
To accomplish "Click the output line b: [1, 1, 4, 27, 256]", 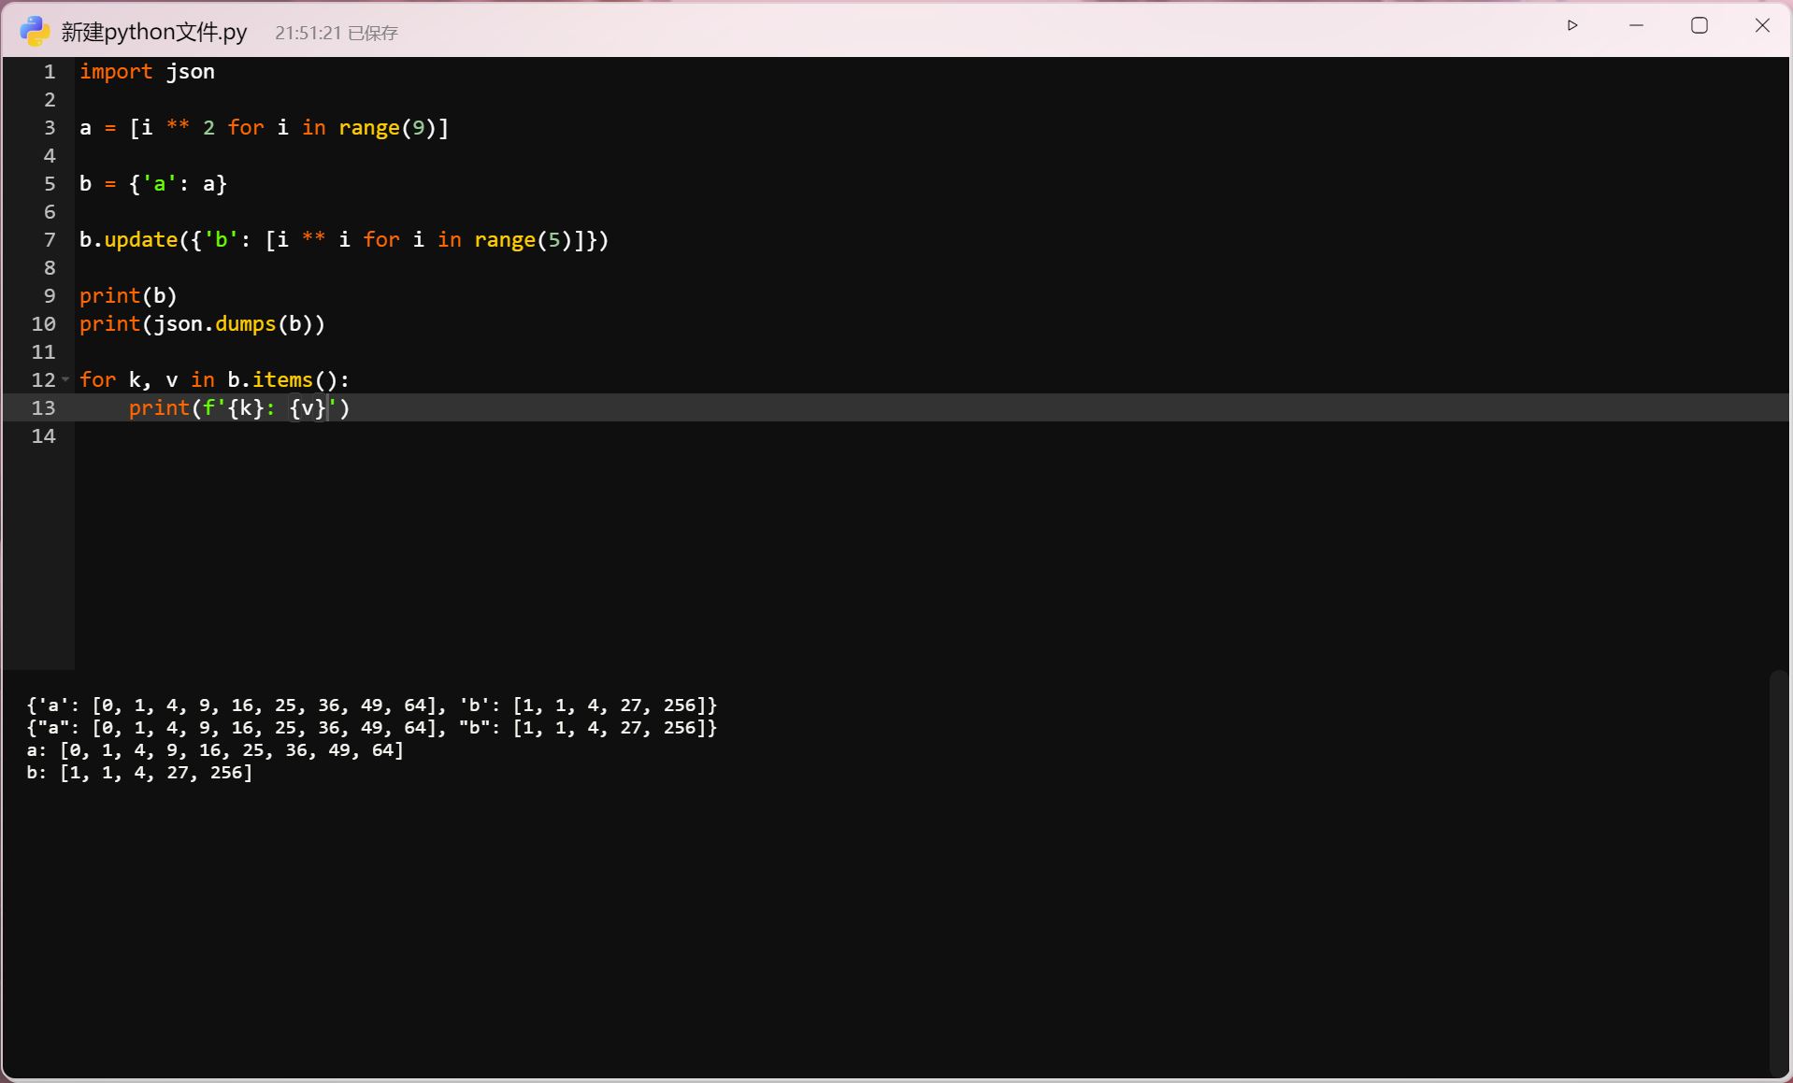I will (138, 773).
